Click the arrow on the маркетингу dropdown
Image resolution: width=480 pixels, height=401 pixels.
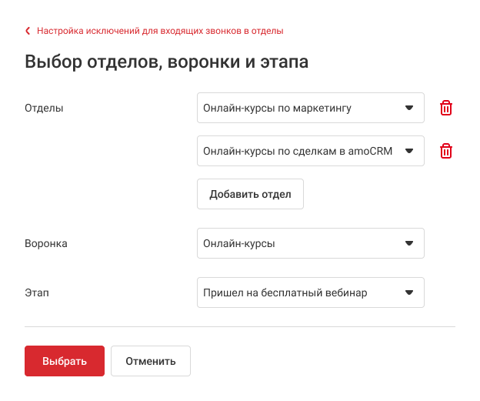[409, 108]
